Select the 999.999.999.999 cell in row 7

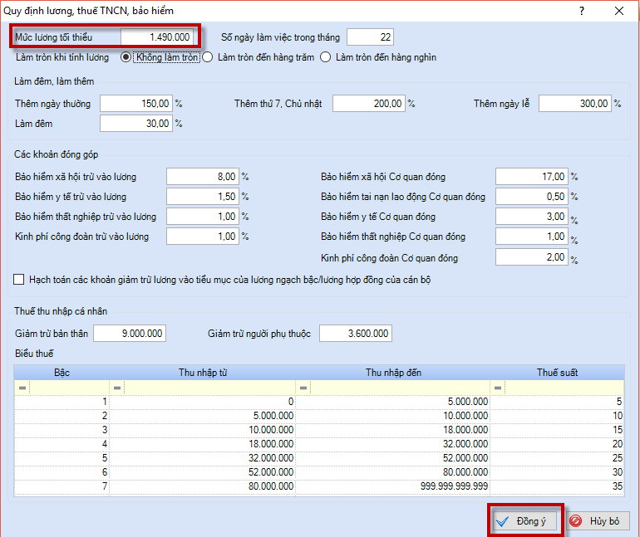[x=392, y=486]
